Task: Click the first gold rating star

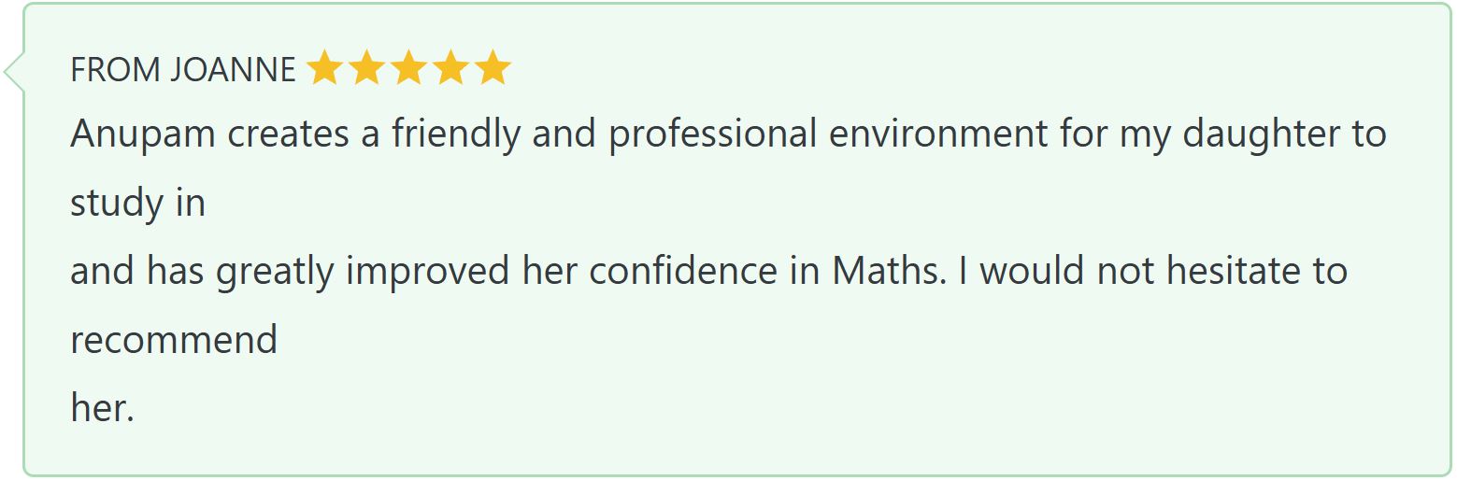Action: pyautogui.click(x=324, y=68)
